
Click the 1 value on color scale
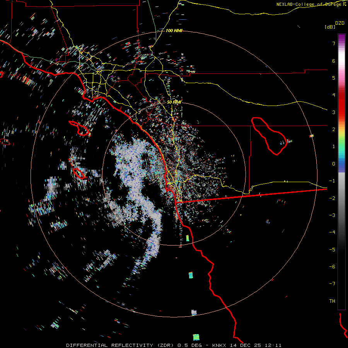334,147
